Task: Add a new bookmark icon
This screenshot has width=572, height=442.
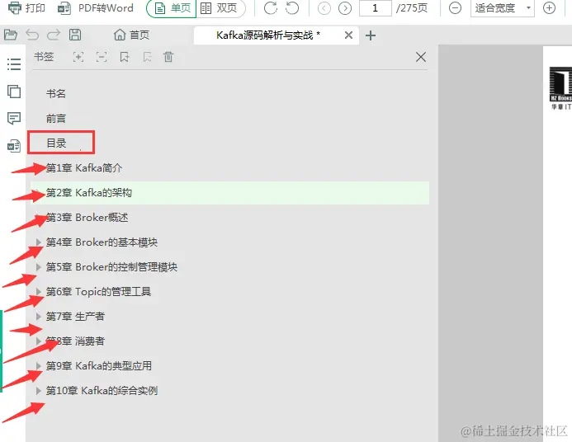Action: click(125, 57)
